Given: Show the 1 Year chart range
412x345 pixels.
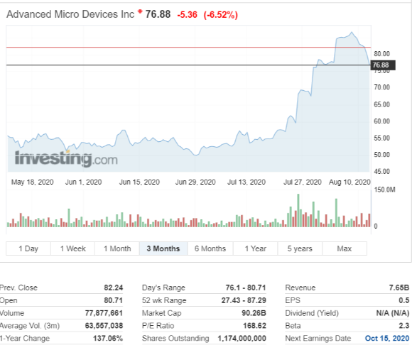Looking at the screenshot, I should pyautogui.click(x=256, y=248).
